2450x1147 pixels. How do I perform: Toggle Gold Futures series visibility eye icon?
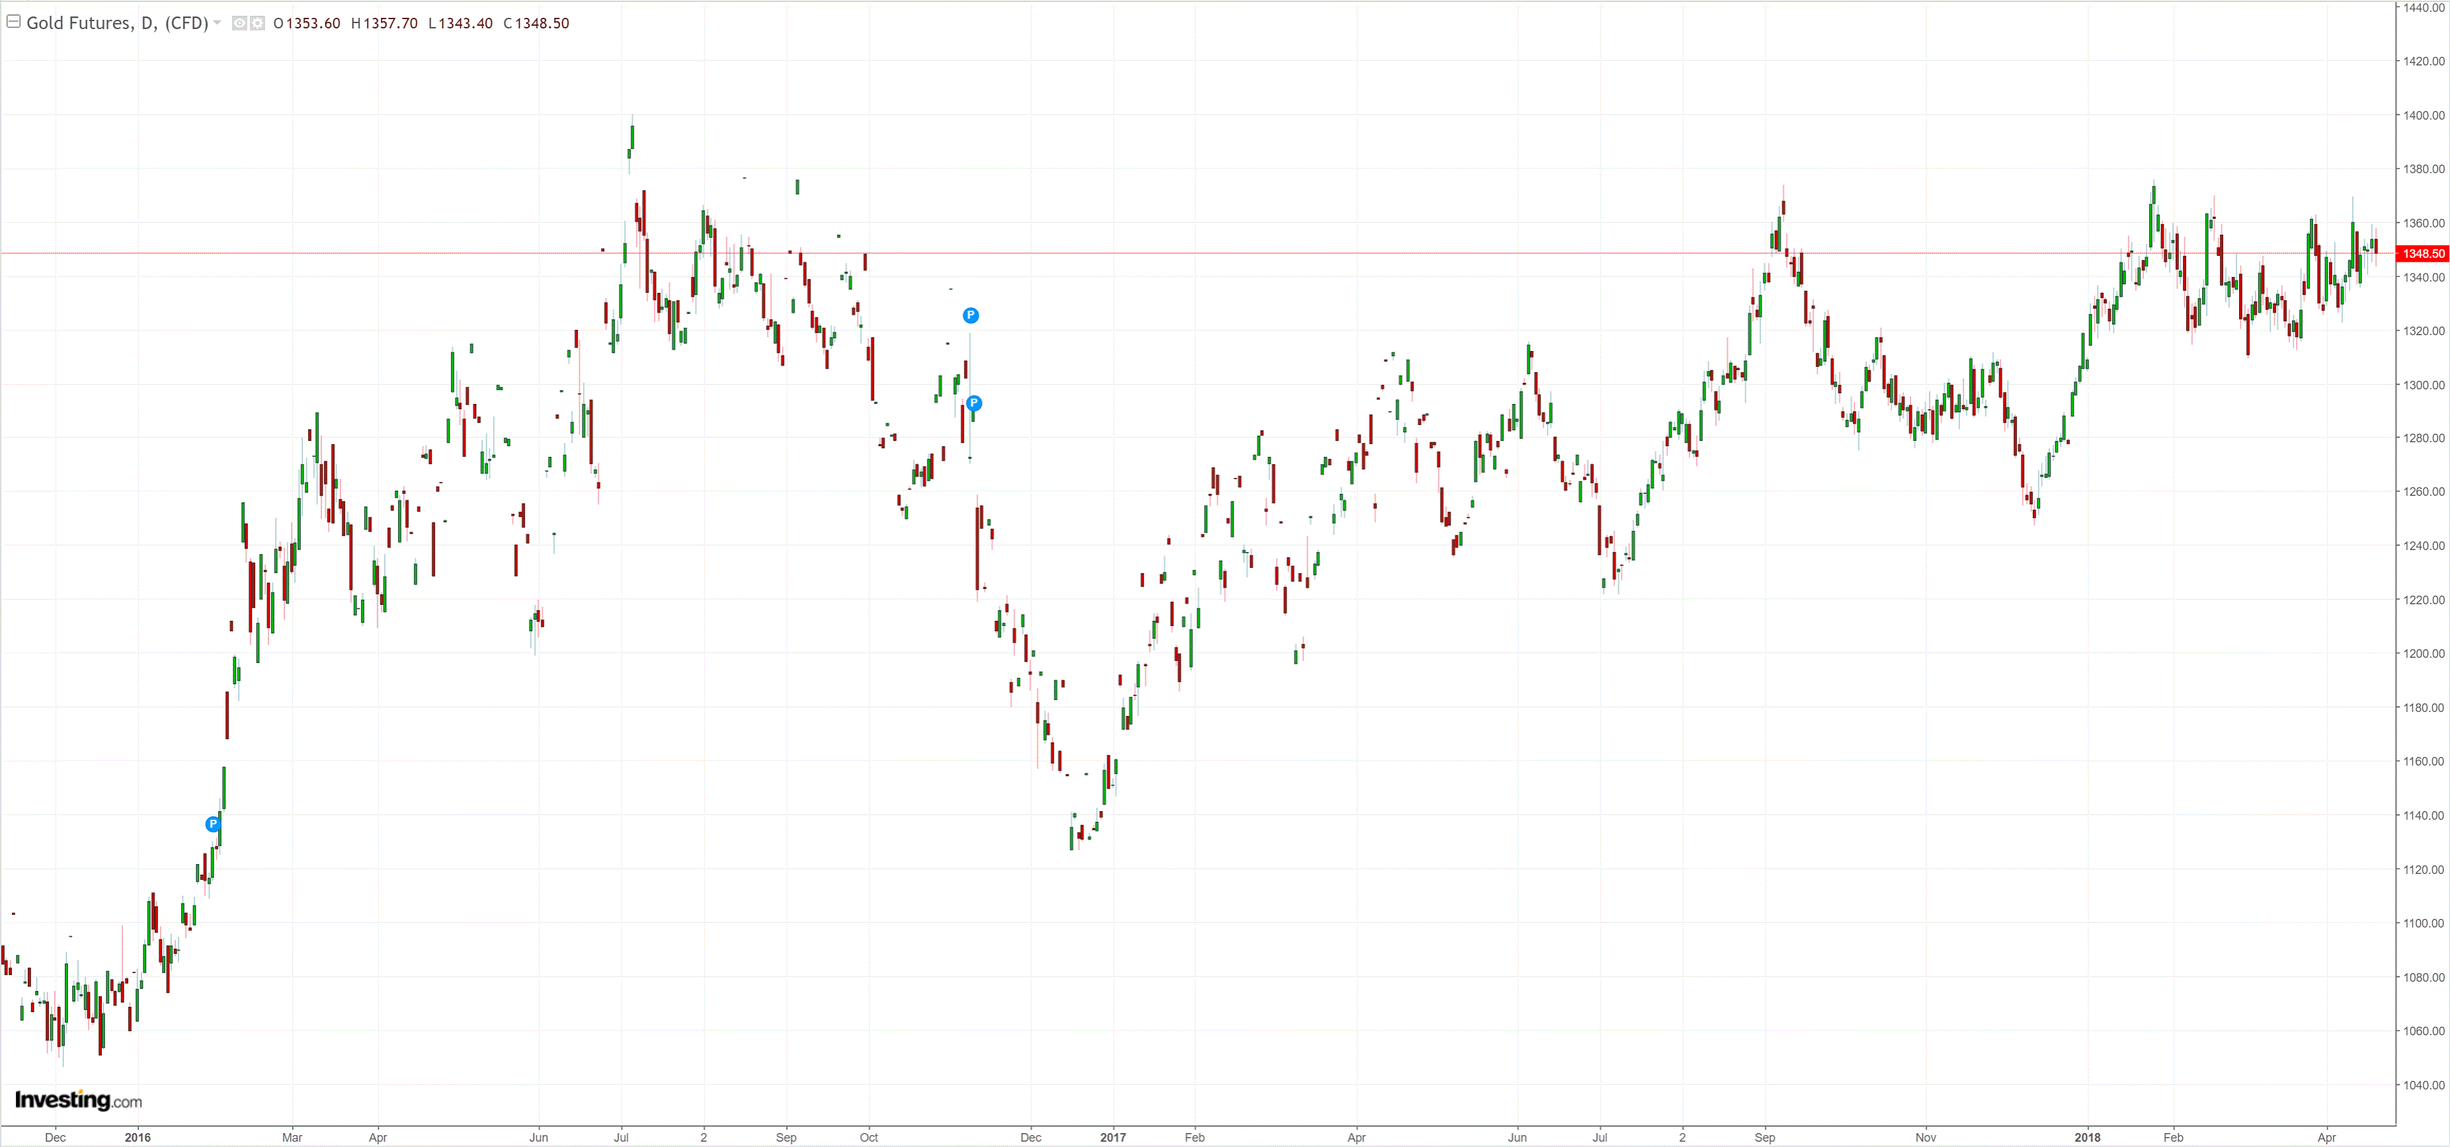click(240, 23)
